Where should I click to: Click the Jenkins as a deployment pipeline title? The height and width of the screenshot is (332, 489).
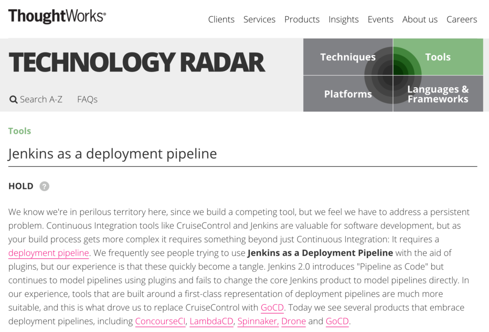(x=113, y=154)
